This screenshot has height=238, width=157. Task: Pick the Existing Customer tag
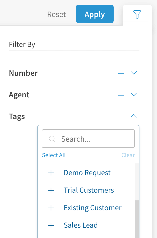92,208
